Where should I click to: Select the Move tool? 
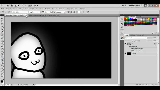point(2,18)
